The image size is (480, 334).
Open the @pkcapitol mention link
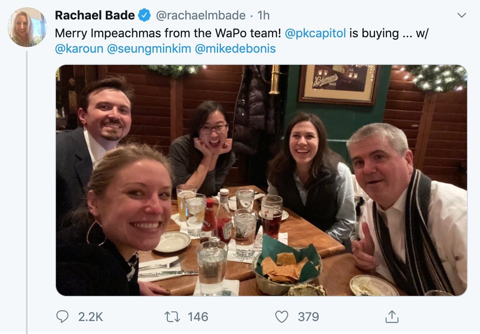point(315,33)
